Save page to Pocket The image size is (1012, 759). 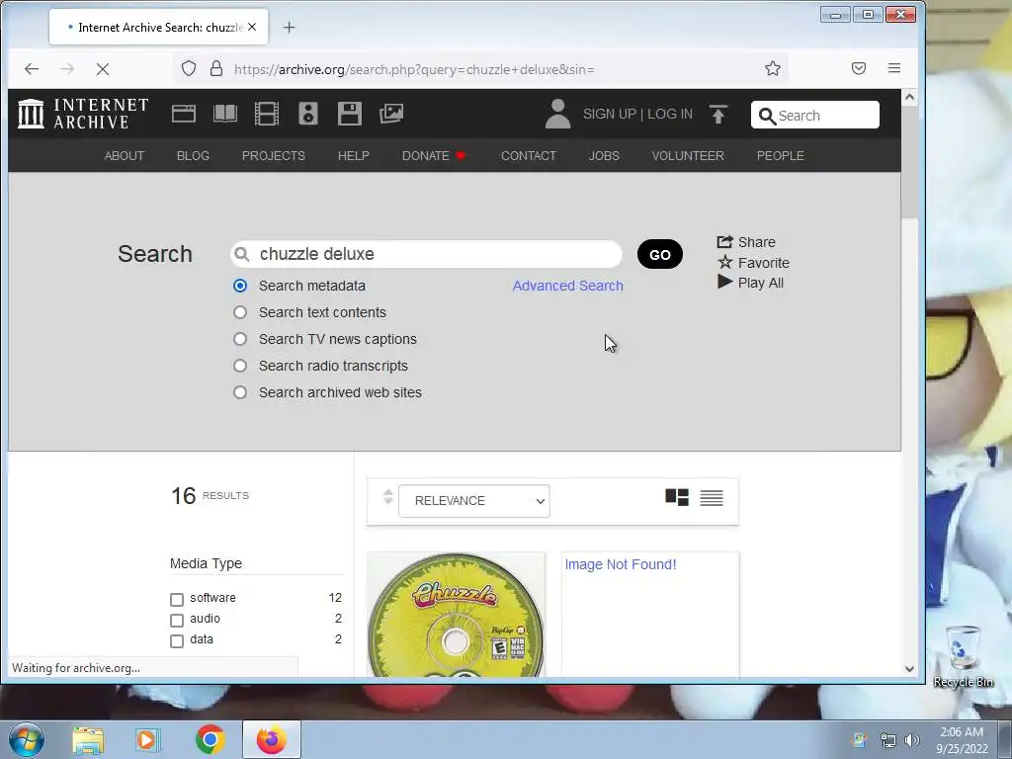(x=859, y=68)
